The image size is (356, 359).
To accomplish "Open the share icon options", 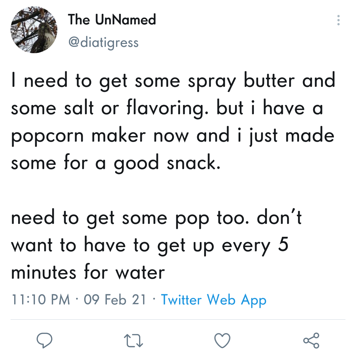I will tap(311, 341).
